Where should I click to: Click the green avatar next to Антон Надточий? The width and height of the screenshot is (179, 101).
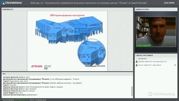point(136,65)
